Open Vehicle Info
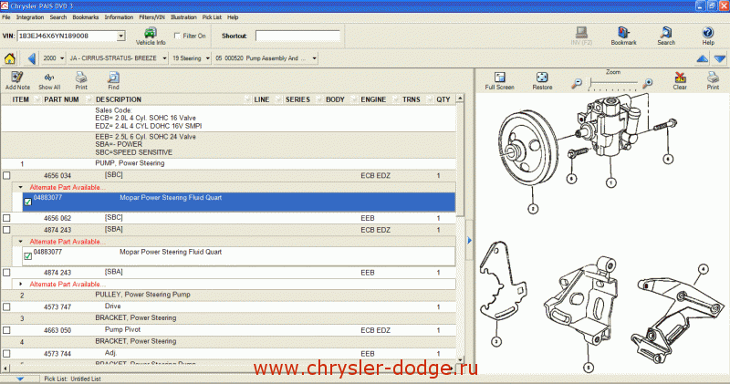730x384 pixels. click(151, 36)
